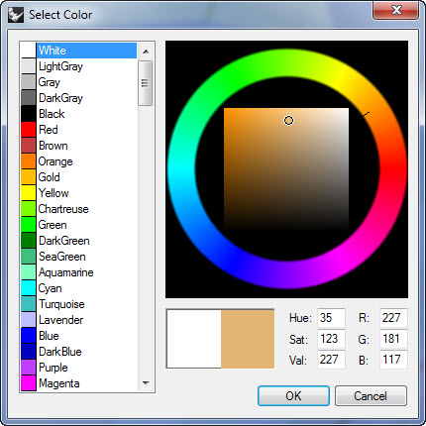Screen dimensions: 426x426
Task: Click the scroll down arrow of color list
Action: [146, 383]
